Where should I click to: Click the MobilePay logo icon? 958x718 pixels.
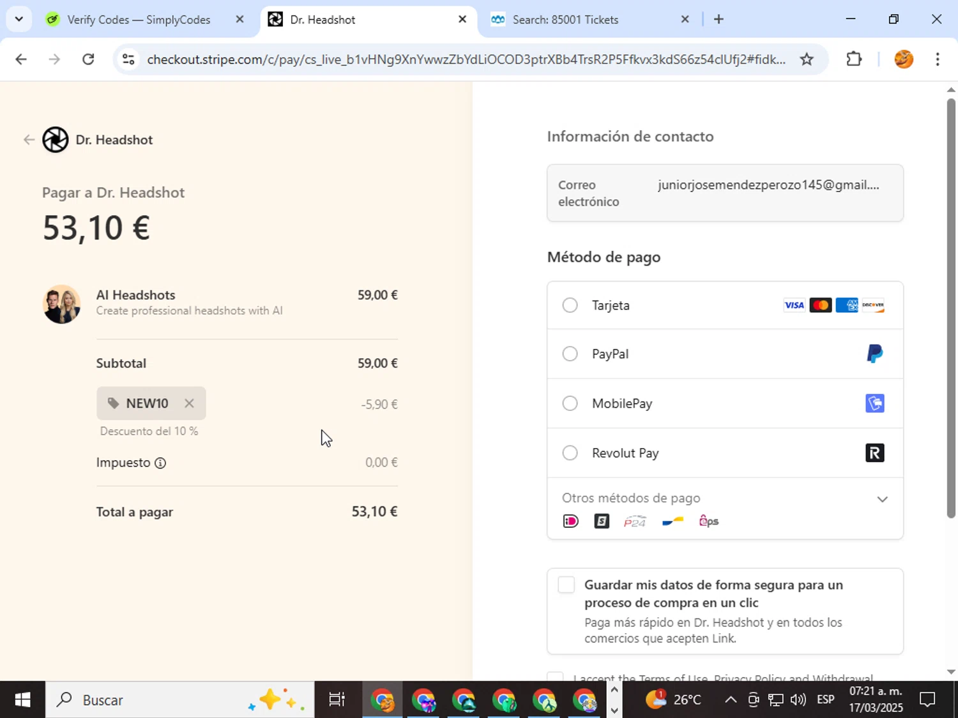[x=875, y=403]
